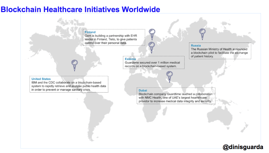Click line 'system to rapidly retrieve and analyse public health data'

(69, 86)
